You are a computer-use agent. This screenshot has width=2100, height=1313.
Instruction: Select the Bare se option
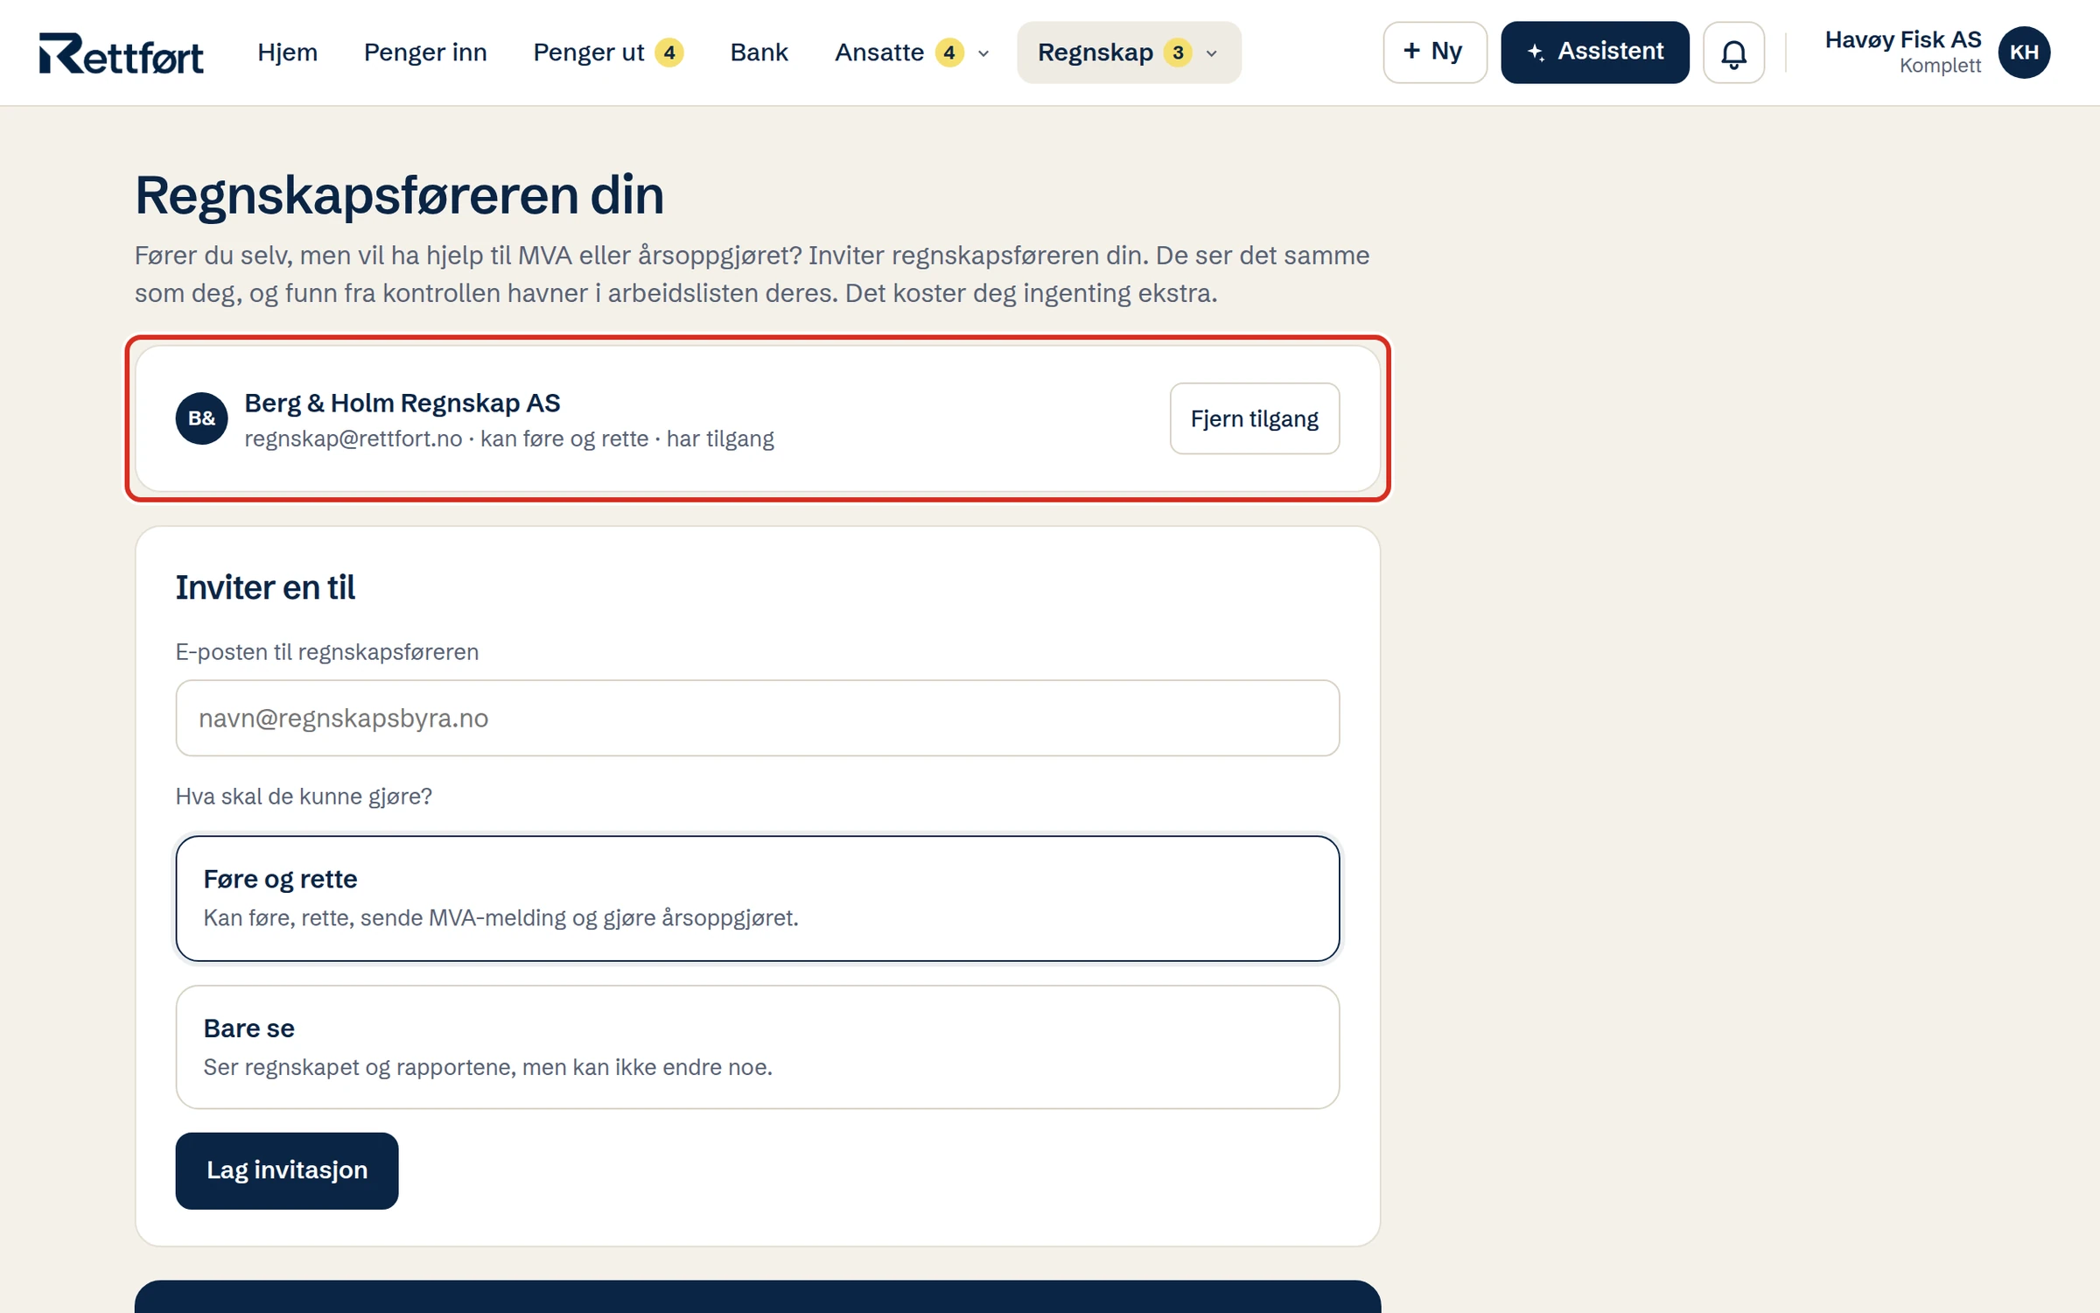pyautogui.click(x=757, y=1047)
